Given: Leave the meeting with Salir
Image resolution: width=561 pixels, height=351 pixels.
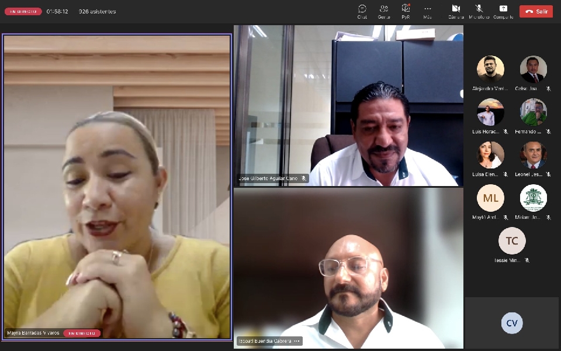Looking at the screenshot, I should point(536,11).
